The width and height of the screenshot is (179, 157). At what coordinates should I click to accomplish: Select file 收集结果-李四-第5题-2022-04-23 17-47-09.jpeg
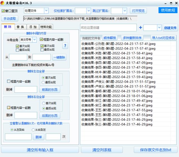(x=117, y=63)
